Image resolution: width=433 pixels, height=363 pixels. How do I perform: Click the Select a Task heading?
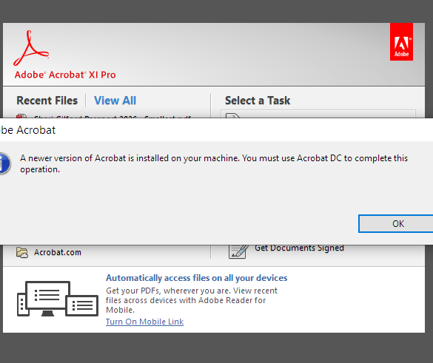pos(258,101)
